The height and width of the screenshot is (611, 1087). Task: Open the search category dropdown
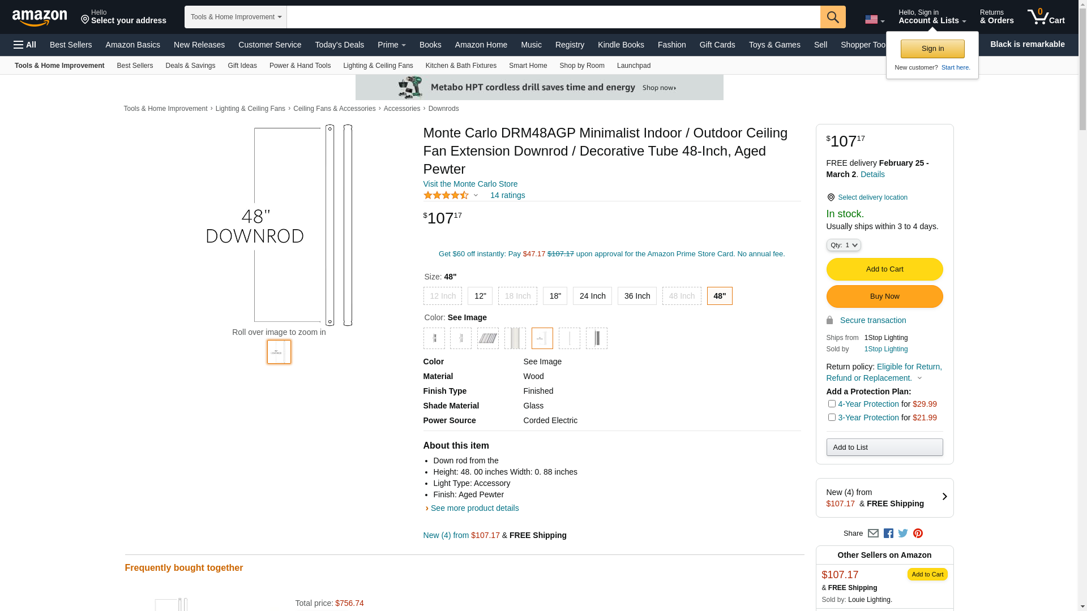[236, 17]
